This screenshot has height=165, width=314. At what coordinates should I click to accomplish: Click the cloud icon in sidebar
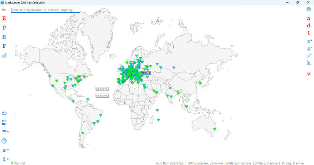click(4, 113)
